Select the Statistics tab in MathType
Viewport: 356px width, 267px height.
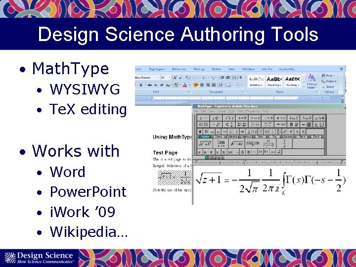(x=232, y=136)
